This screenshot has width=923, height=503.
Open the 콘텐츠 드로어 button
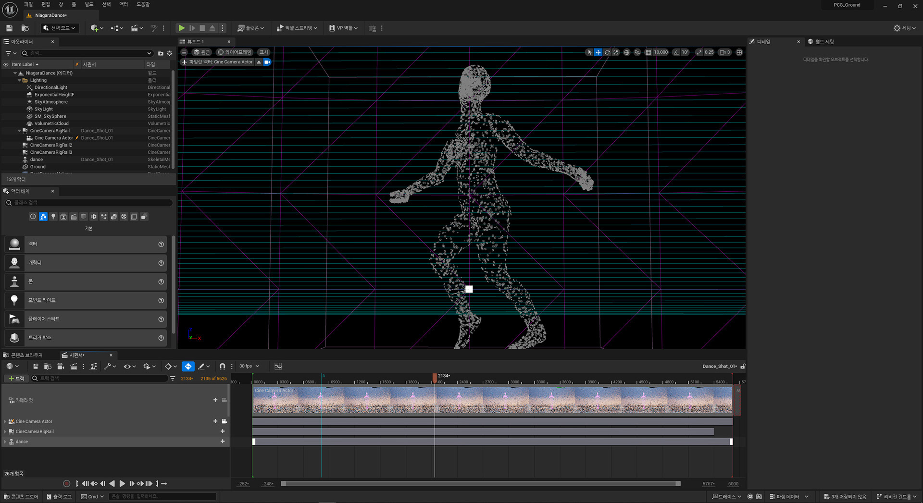(x=21, y=496)
